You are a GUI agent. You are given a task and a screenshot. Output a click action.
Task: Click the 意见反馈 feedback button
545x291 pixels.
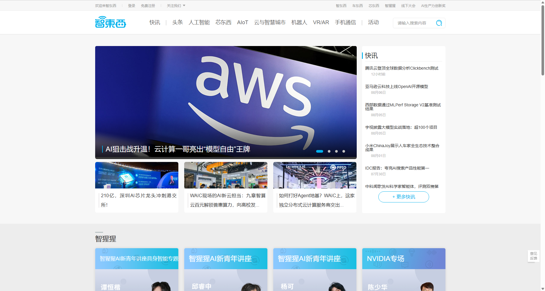point(533,256)
